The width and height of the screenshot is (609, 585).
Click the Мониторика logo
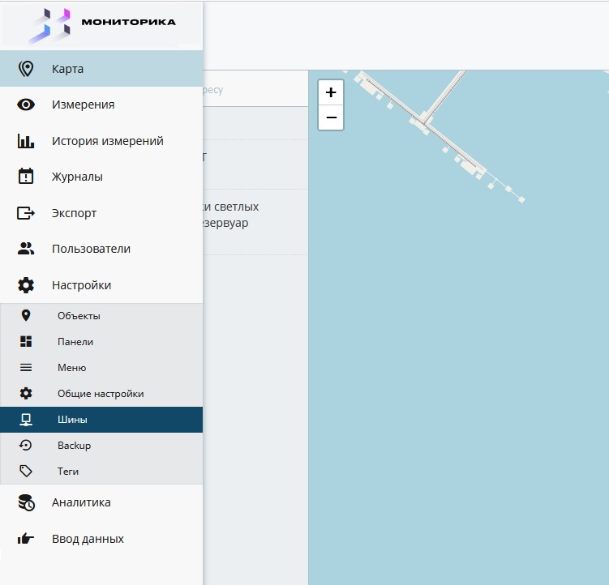click(101, 24)
